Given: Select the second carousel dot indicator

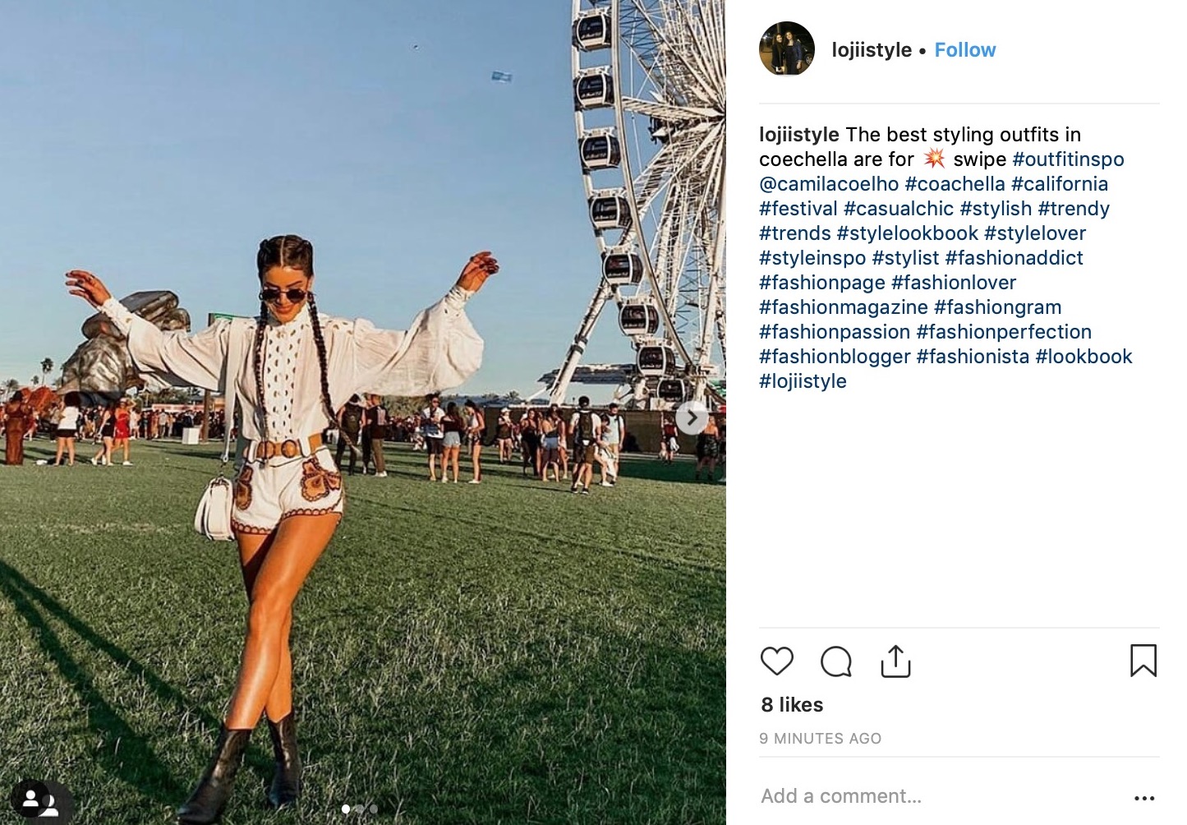Looking at the screenshot, I should click(359, 809).
